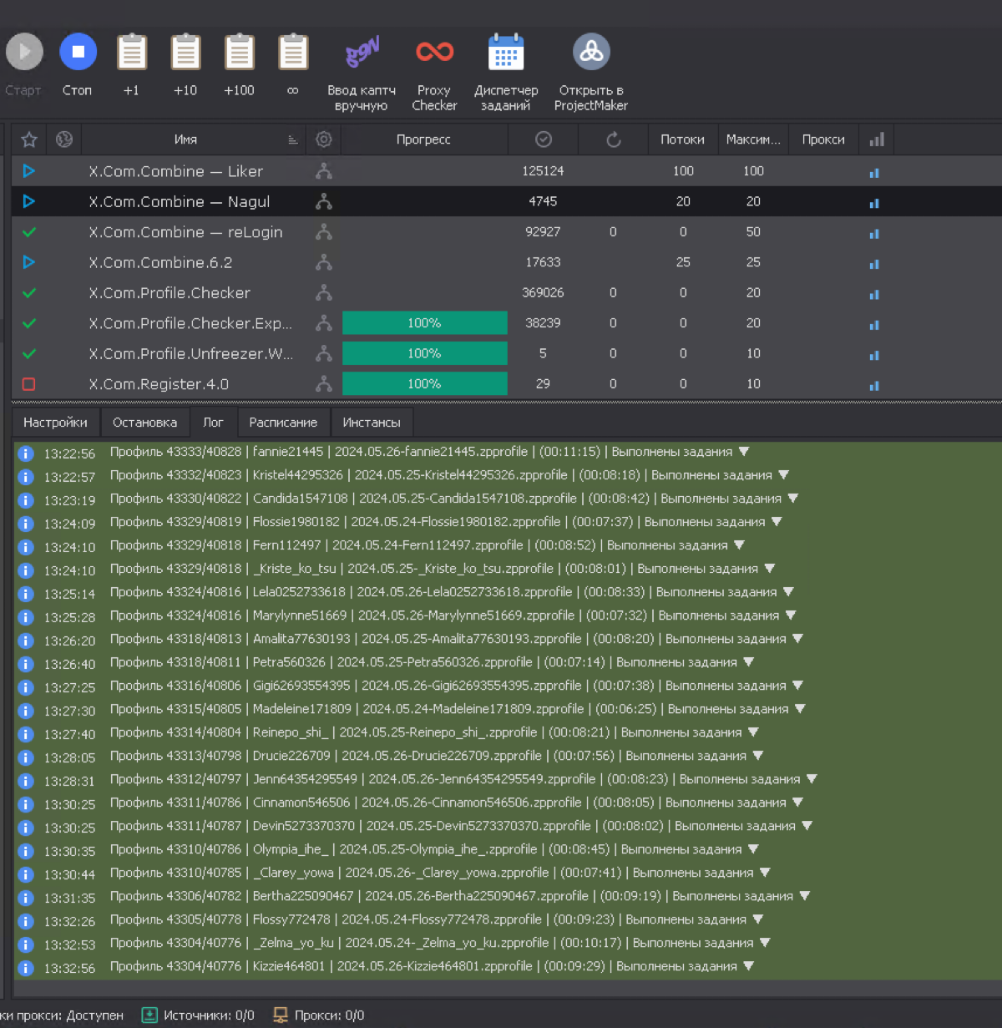This screenshot has height=1028, width=1002.
Task: Open manual captcha input tool
Action: [x=362, y=53]
